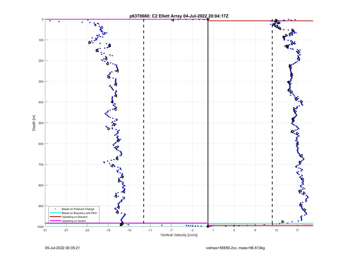The image size is (346, 255).
Task: Click the cyan line swatch in legend
Action: [55, 213]
